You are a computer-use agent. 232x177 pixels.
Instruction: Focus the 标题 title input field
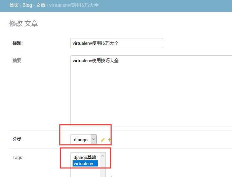tap(117, 43)
